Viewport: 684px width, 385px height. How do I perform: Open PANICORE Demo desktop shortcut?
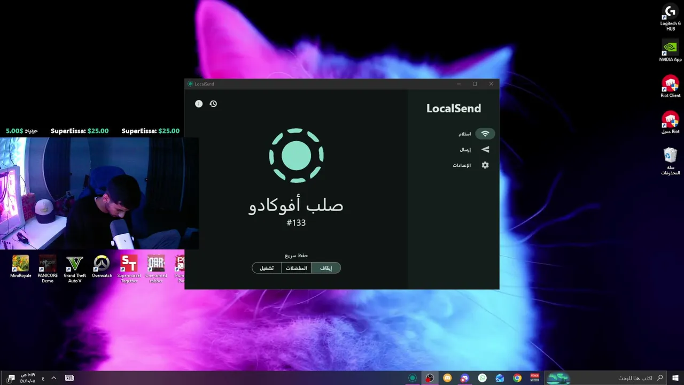48,269
